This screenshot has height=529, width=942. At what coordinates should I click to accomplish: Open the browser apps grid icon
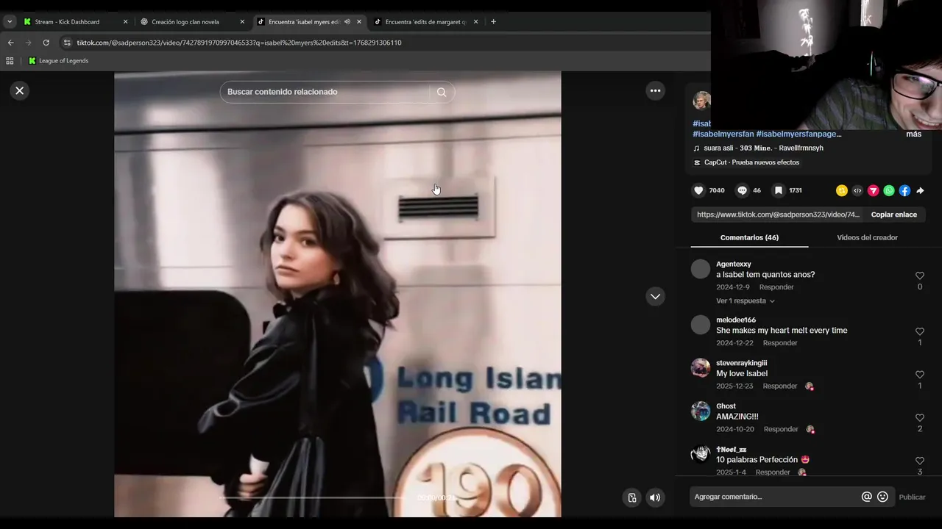click(x=10, y=61)
